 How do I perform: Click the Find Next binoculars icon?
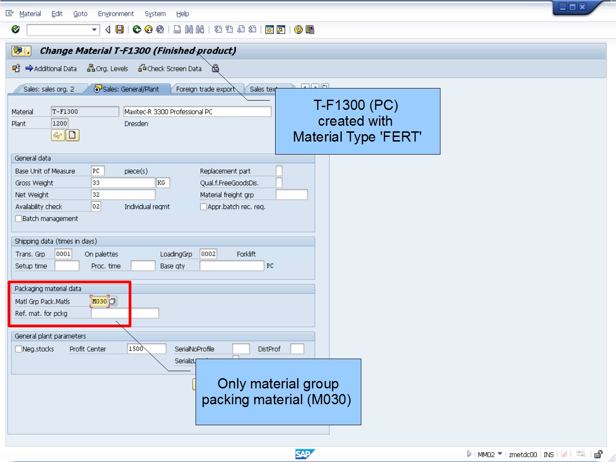click(200, 29)
